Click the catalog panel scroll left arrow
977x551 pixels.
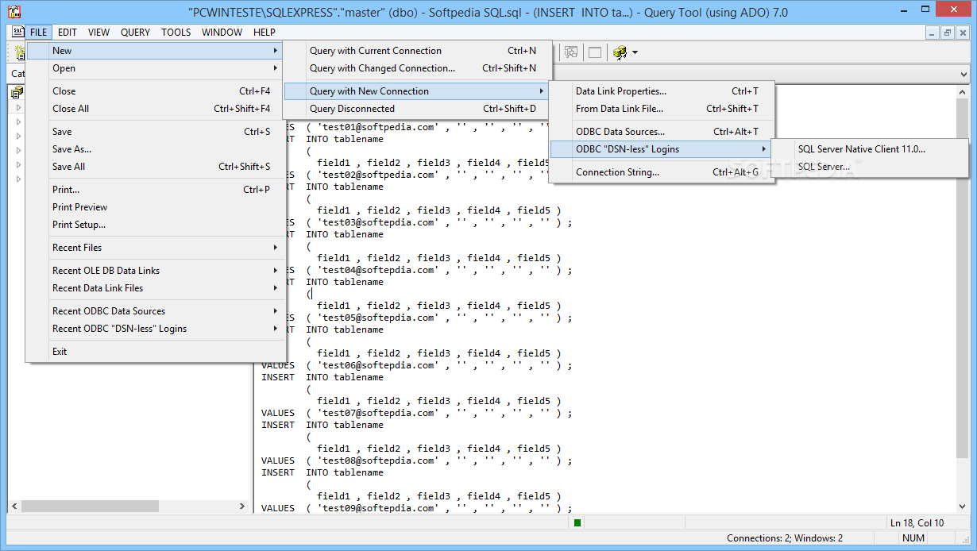pyautogui.click(x=14, y=507)
